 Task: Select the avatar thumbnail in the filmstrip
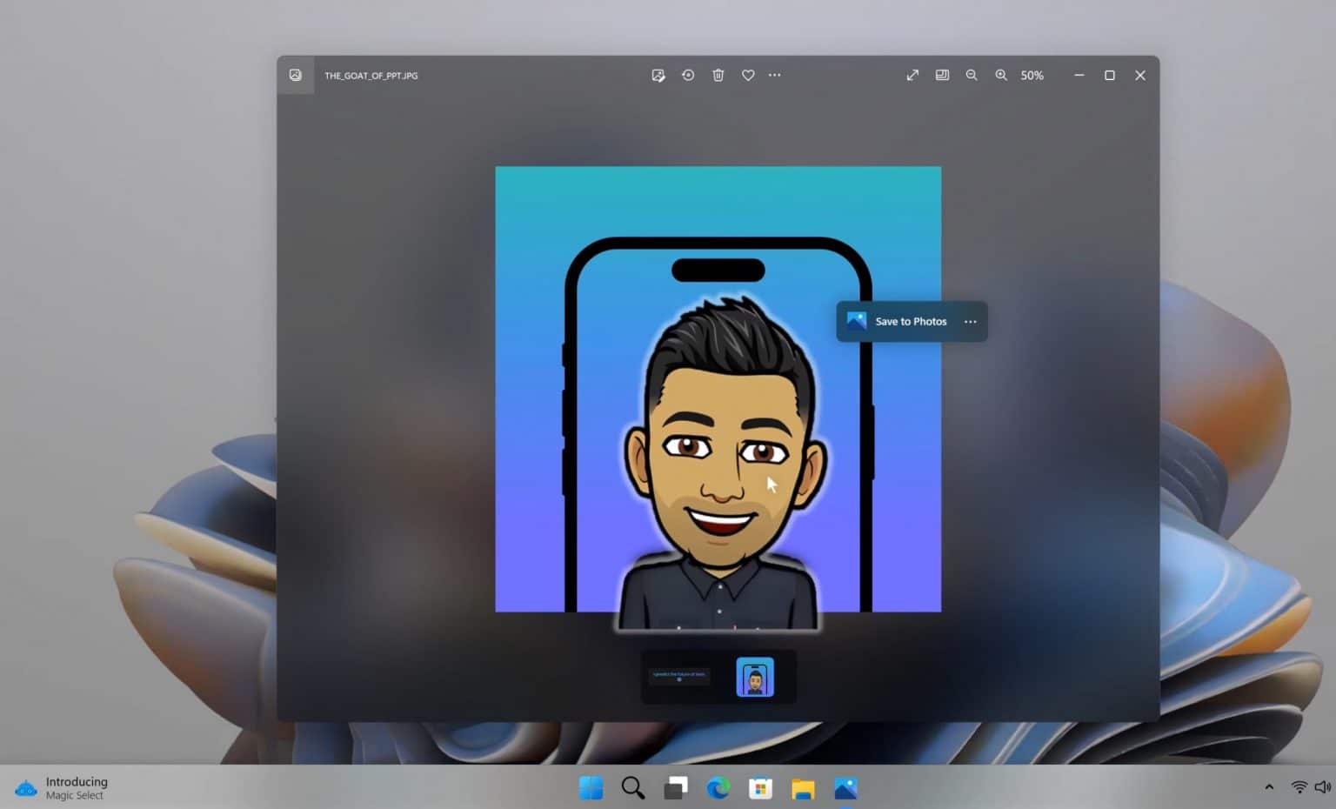[755, 676]
